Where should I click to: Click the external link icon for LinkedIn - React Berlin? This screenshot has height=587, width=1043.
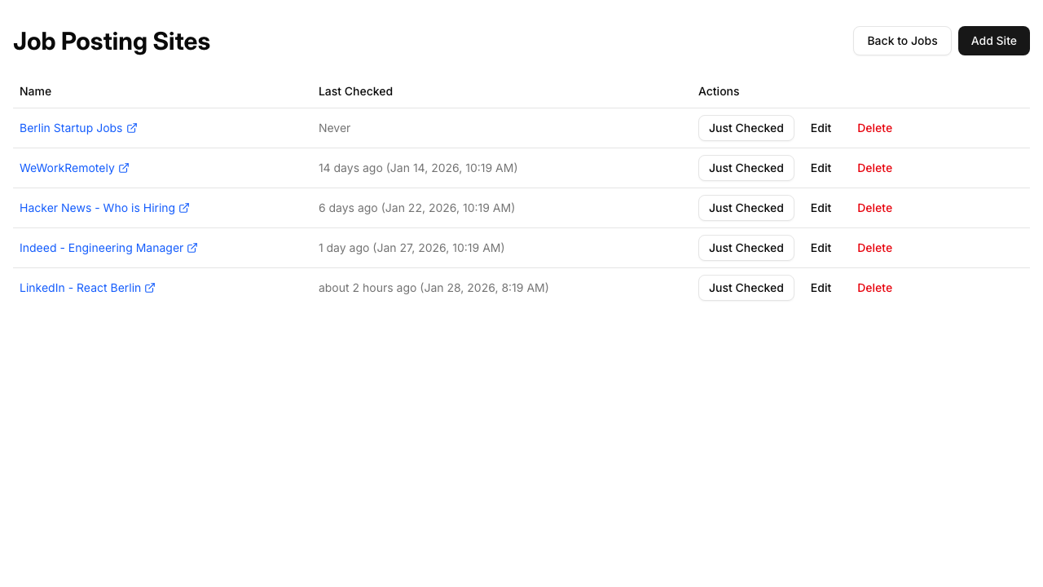click(151, 288)
